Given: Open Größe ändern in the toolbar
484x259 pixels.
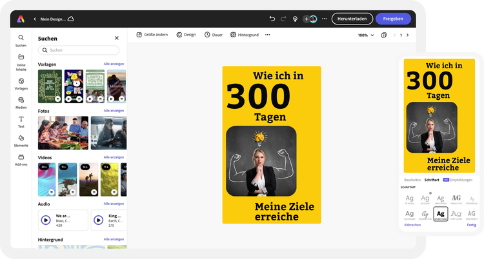Looking at the screenshot, I should pyautogui.click(x=152, y=35).
